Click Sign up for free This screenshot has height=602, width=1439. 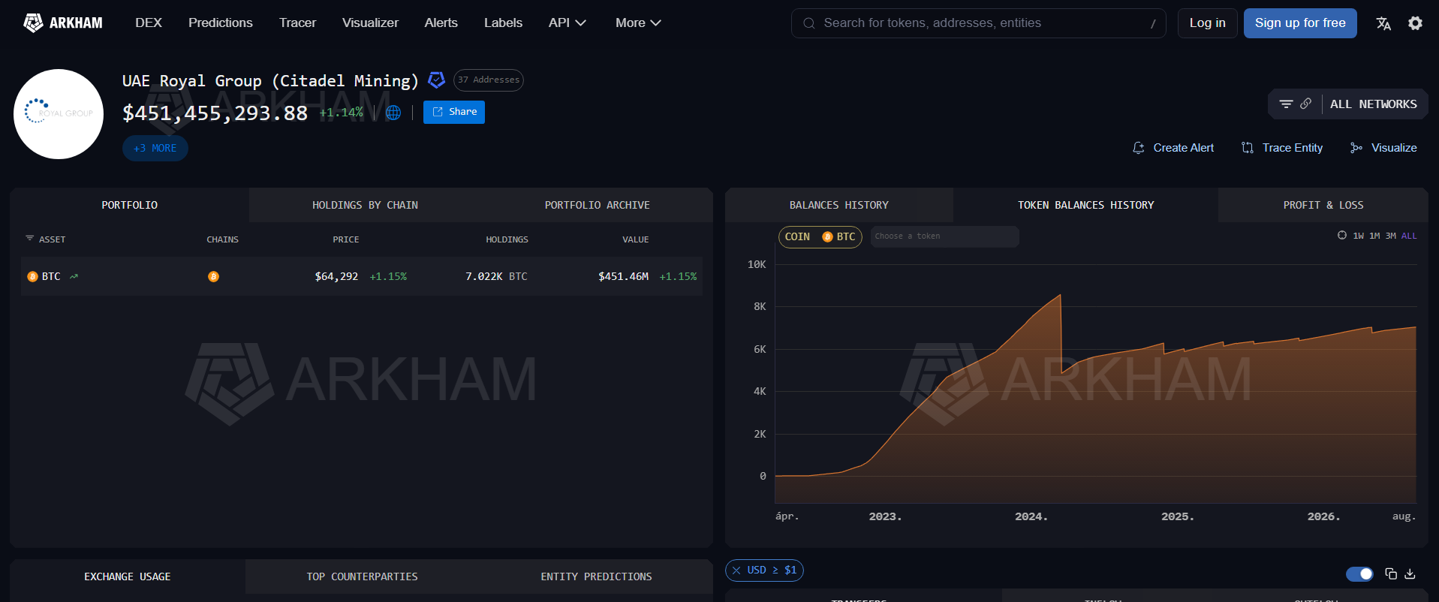tap(1300, 23)
